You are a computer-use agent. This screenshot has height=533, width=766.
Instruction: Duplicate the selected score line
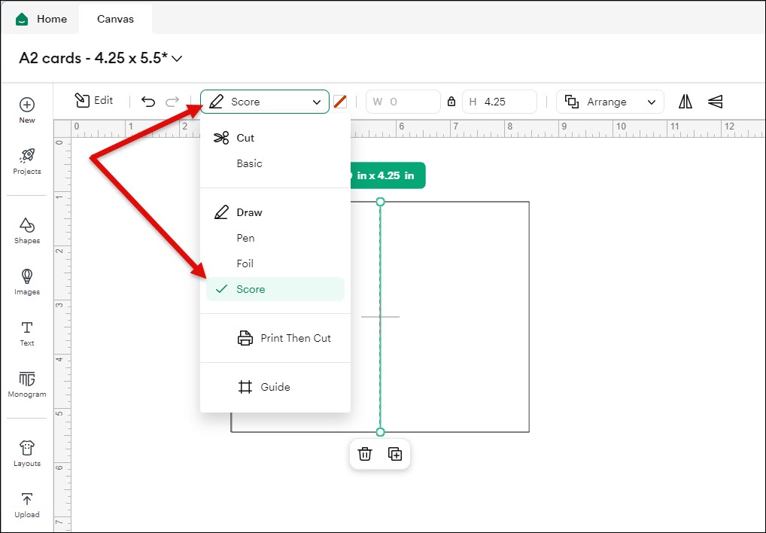(395, 454)
